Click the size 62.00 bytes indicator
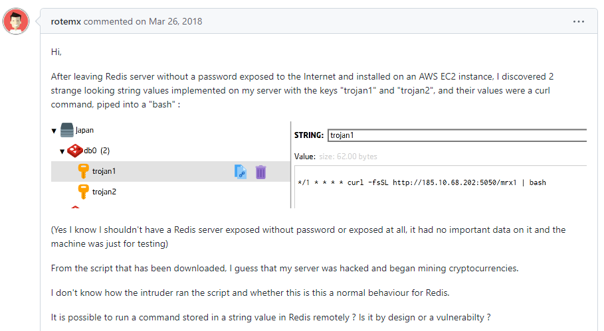The height and width of the screenshot is (331, 604). (348, 157)
